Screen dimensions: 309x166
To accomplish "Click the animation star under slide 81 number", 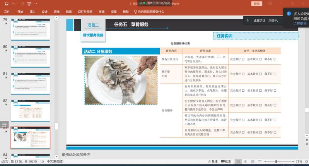I will [x=6, y=77].
